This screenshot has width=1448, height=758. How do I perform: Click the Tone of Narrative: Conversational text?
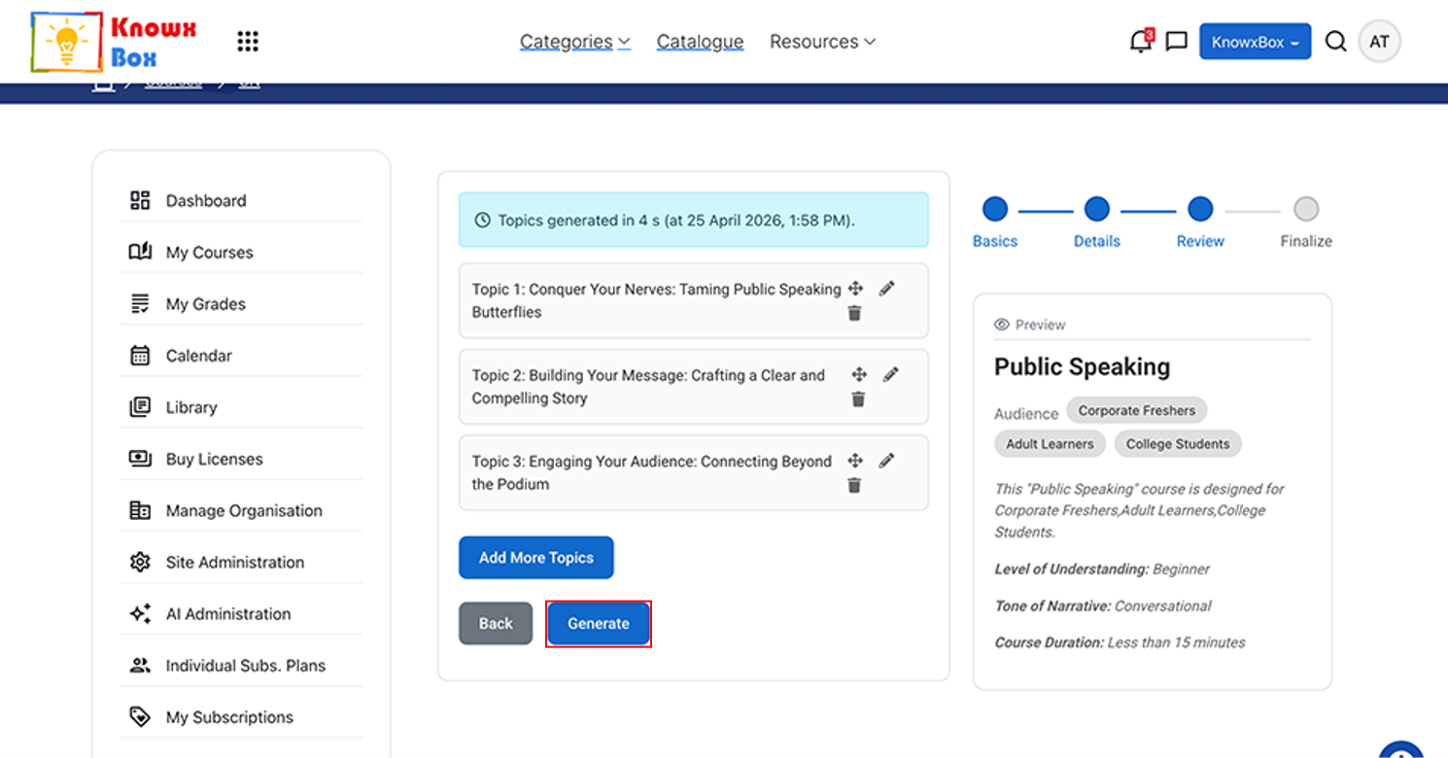1103,606
